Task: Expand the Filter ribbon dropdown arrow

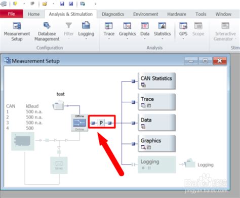Action: (x=69, y=39)
